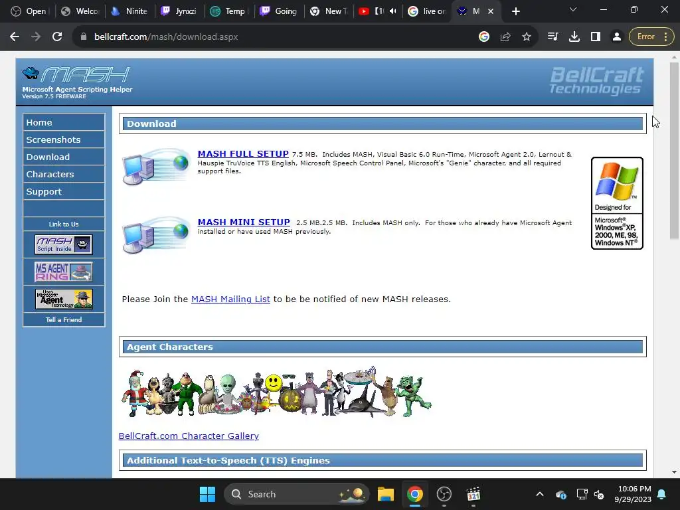
Task: Click the address bar URL
Action: click(x=165, y=37)
